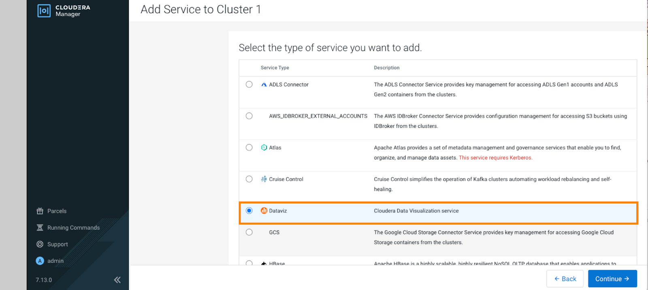The width and height of the screenshot is (648, 290).
Task: Click the ADLS Connector service icon
Action: tap(264, 85)
